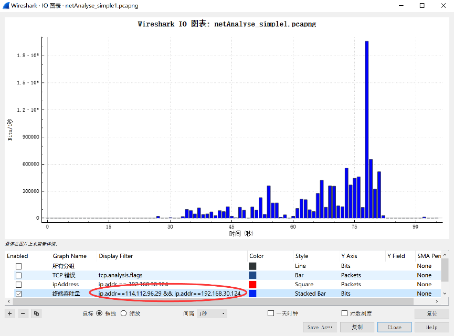Toggle the 一天时钟 checkbox
The image size is (454, 336).
[x=271, y=313]
